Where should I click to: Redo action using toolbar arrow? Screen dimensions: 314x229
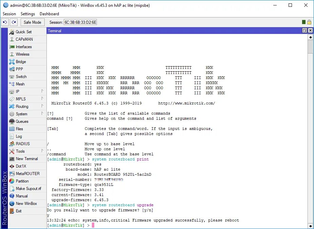[x=14, y=22]
